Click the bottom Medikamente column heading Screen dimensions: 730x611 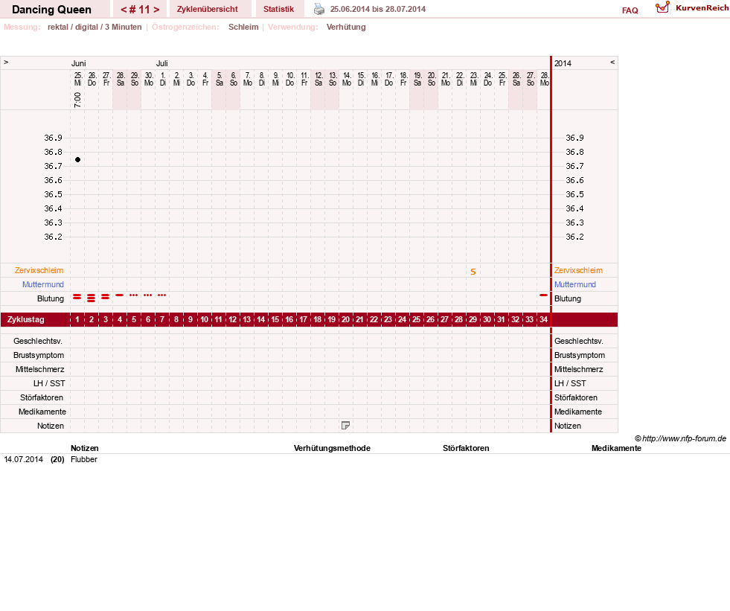coord(616,449)
